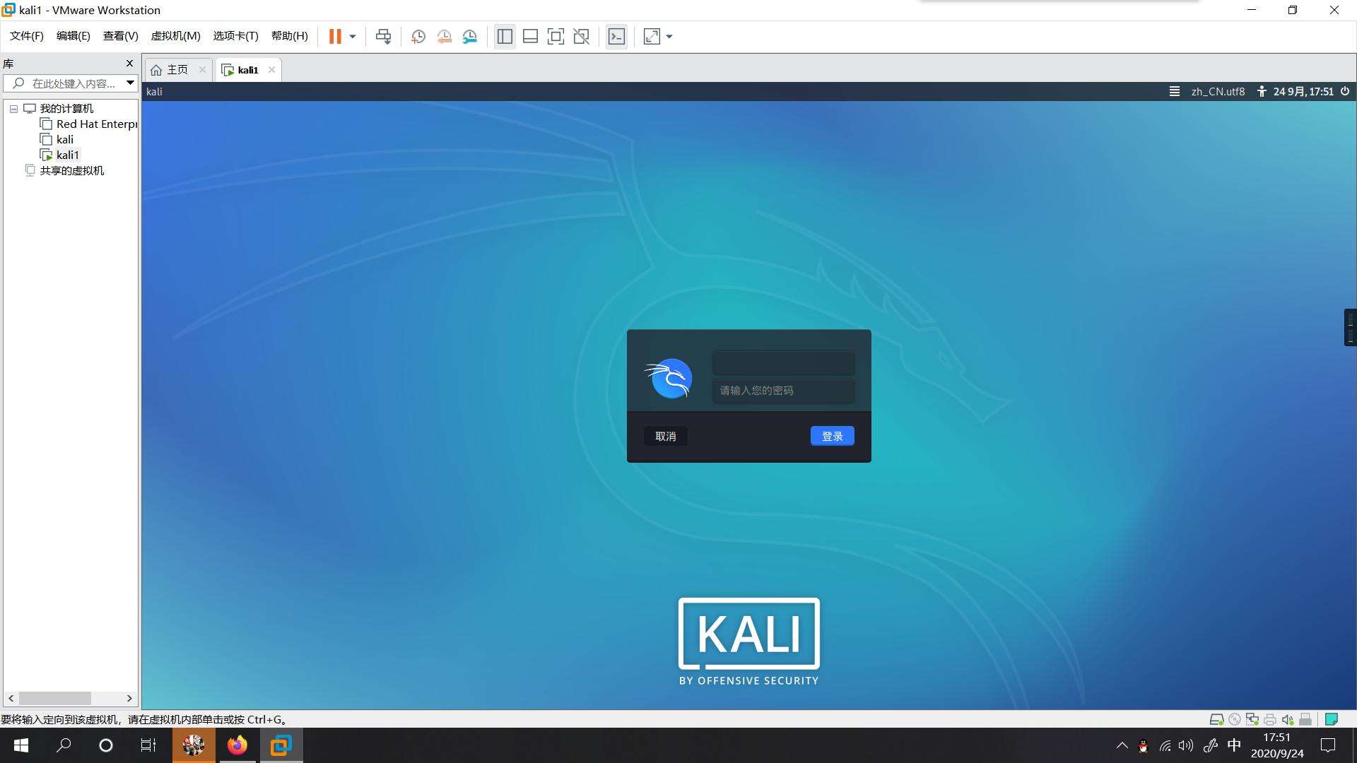This screenshot has width=1357, height=763.
Task: Open the Cortana circle icon
Action: pos(106,745)
